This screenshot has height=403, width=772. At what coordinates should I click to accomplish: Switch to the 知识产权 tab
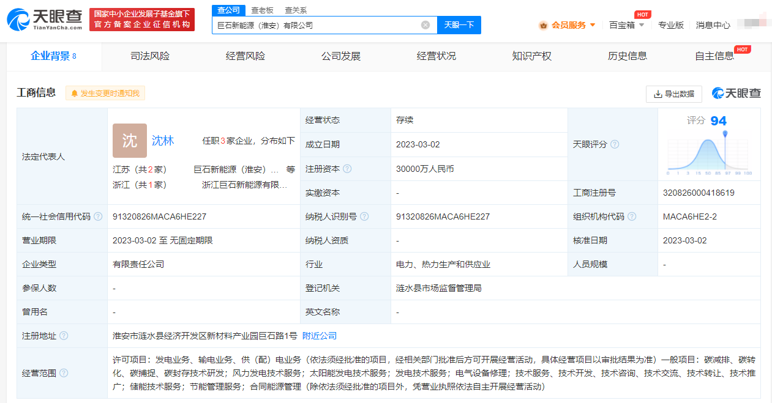coord(532,56)
